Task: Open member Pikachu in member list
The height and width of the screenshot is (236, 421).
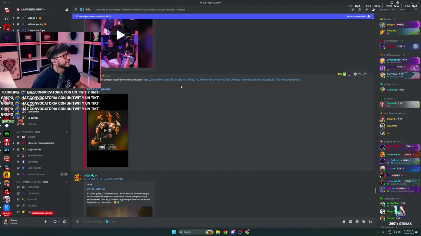Action: 400,32
